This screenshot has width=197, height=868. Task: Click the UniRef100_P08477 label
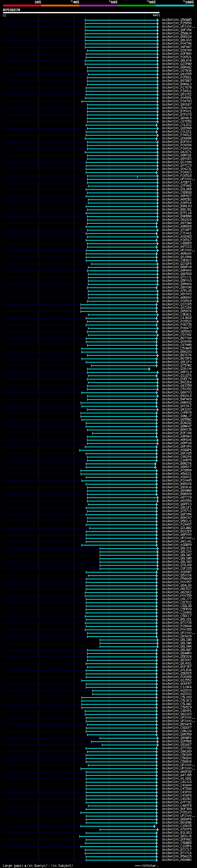point(177,328)
